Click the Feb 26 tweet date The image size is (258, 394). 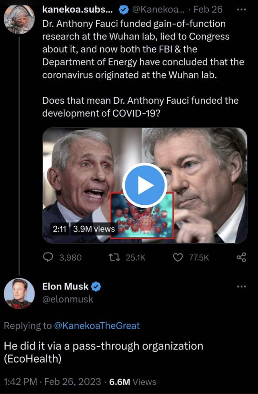[x=208, y=10]
